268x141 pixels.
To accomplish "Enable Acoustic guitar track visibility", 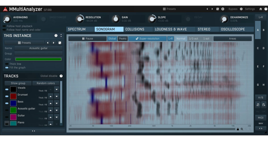I will tap(7, 110).
